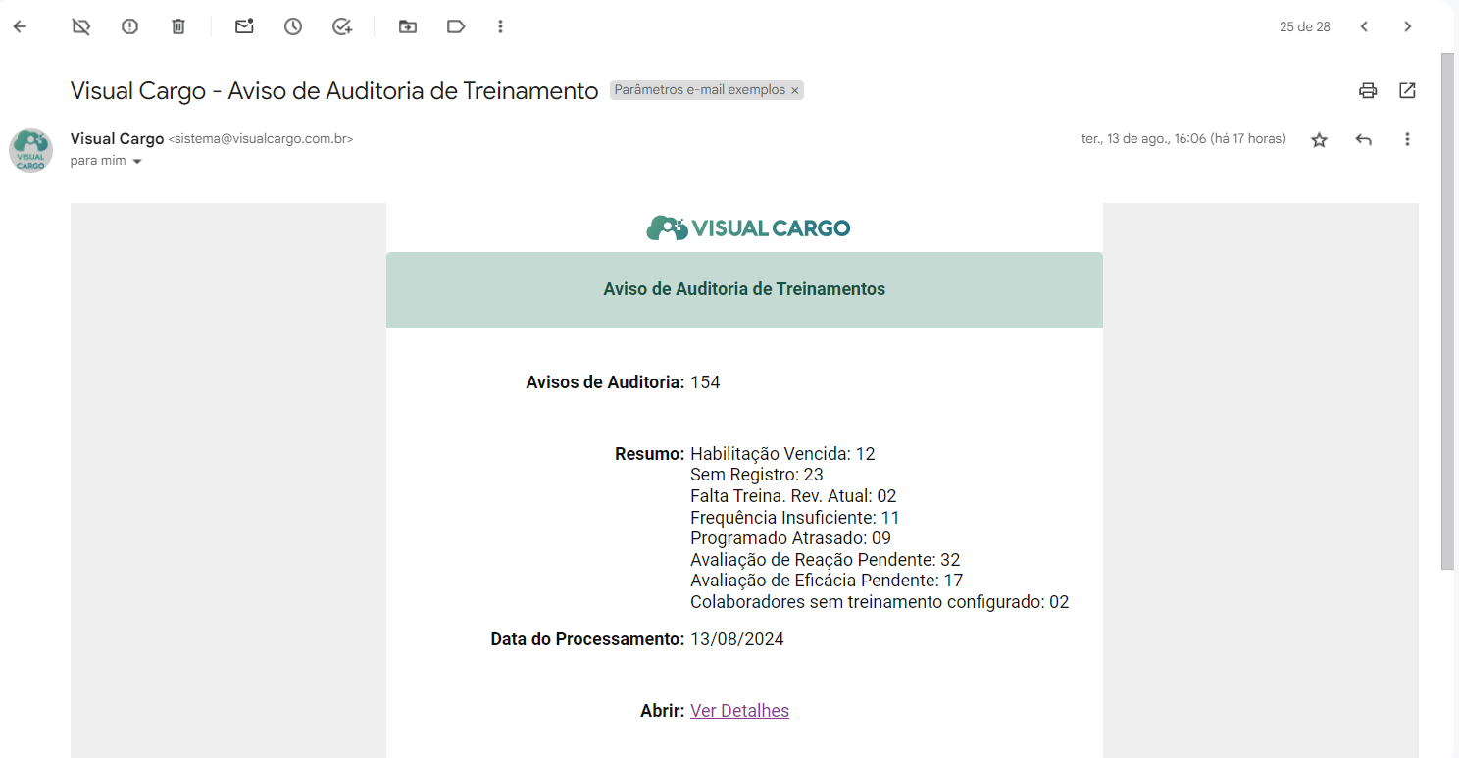Star this message from Visual Cargo
This screenshot has width=1459, height=758.
pos(1320,140)
